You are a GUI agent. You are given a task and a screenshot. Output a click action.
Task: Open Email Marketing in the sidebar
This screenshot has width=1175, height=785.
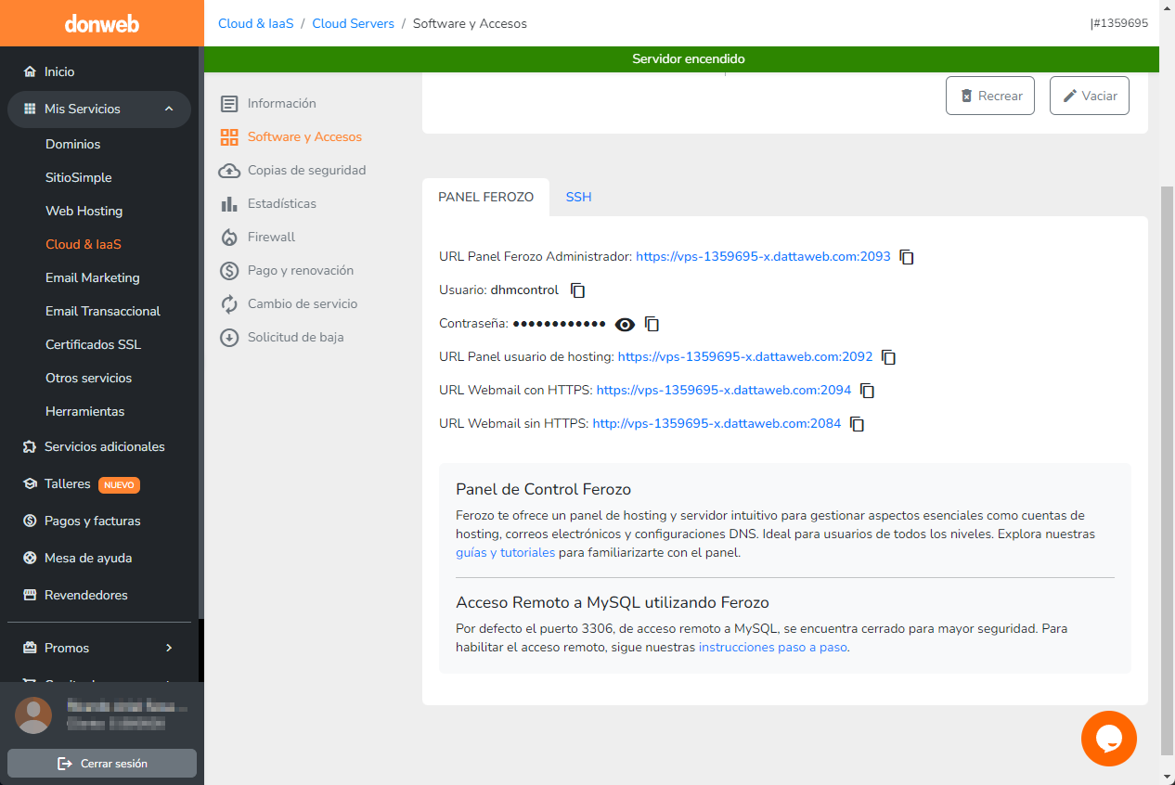pyautogui.click(x=93, y=277)
